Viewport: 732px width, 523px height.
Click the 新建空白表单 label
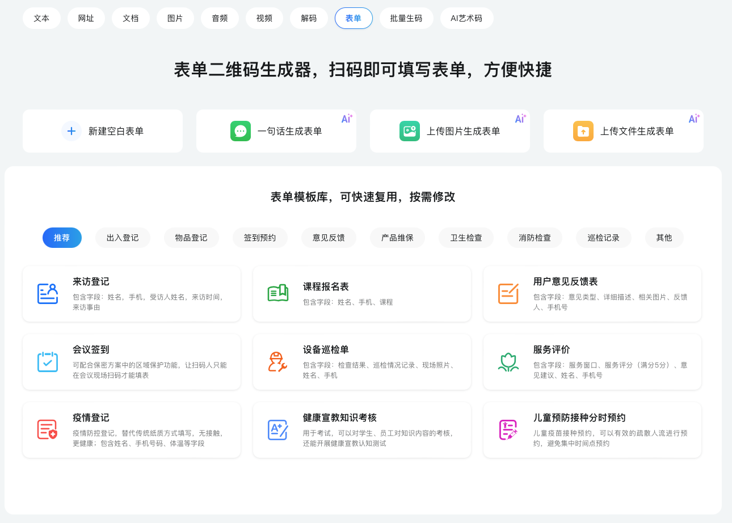click(x=116, y=131)
